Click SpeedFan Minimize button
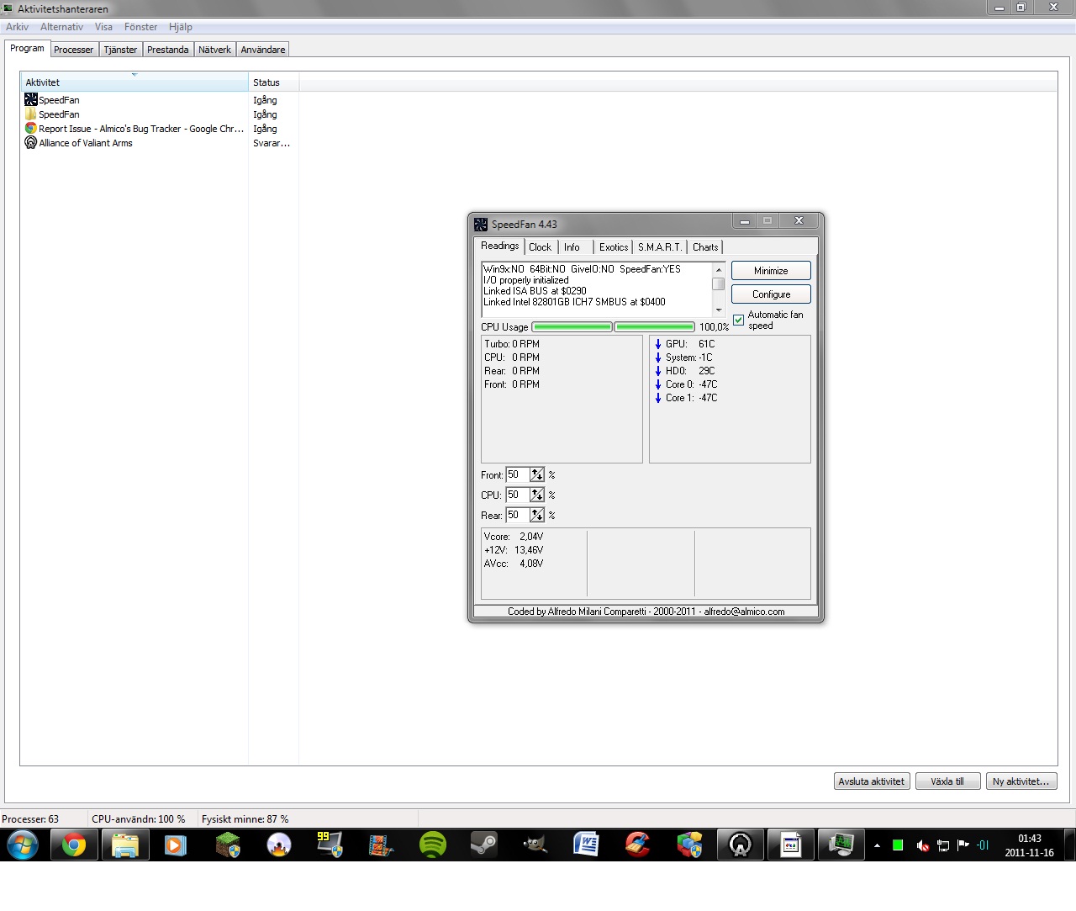 point(771,271)
